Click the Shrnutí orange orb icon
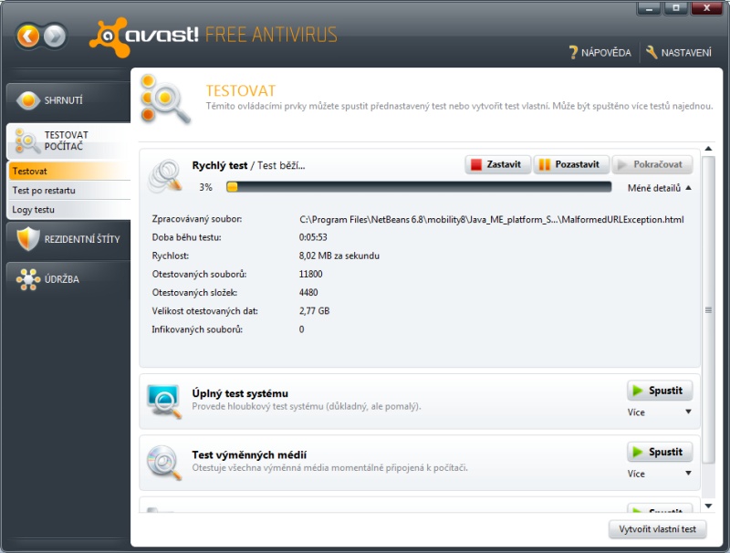 click(x=28, y=100)
